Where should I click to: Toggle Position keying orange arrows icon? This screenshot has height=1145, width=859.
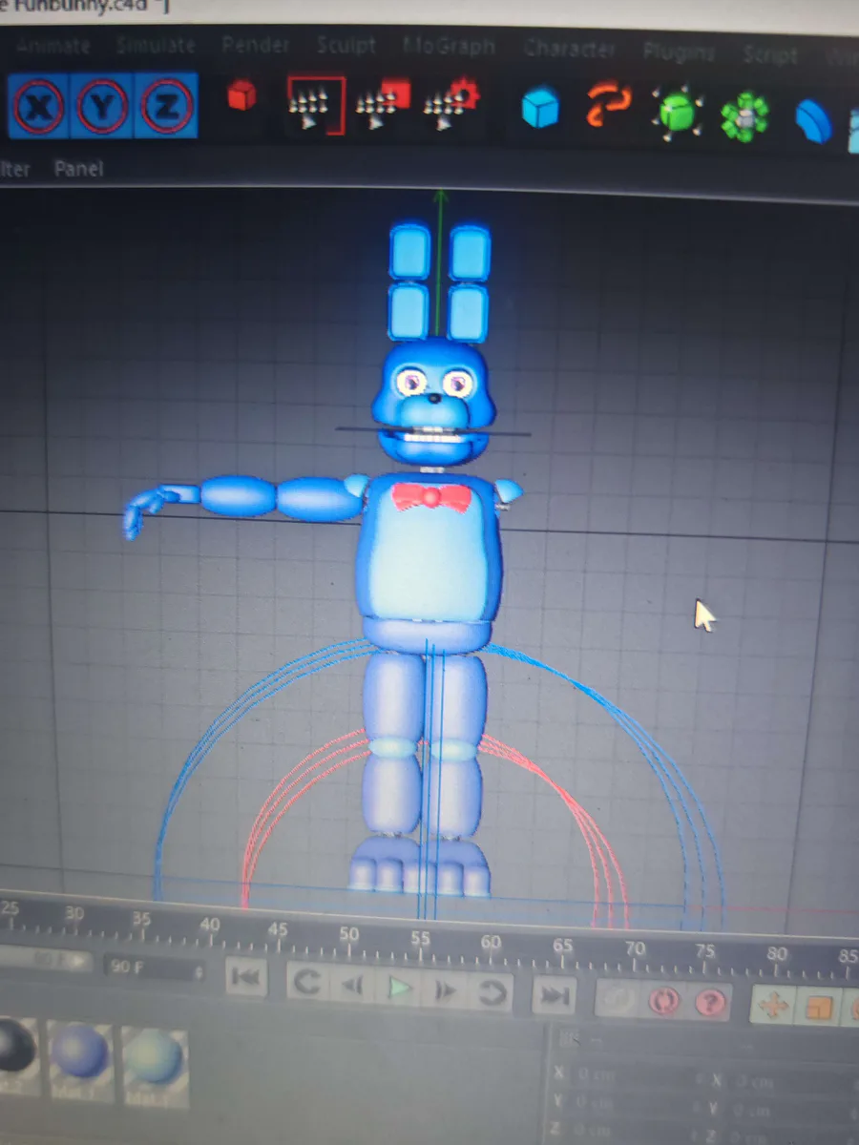[772, 1006]
